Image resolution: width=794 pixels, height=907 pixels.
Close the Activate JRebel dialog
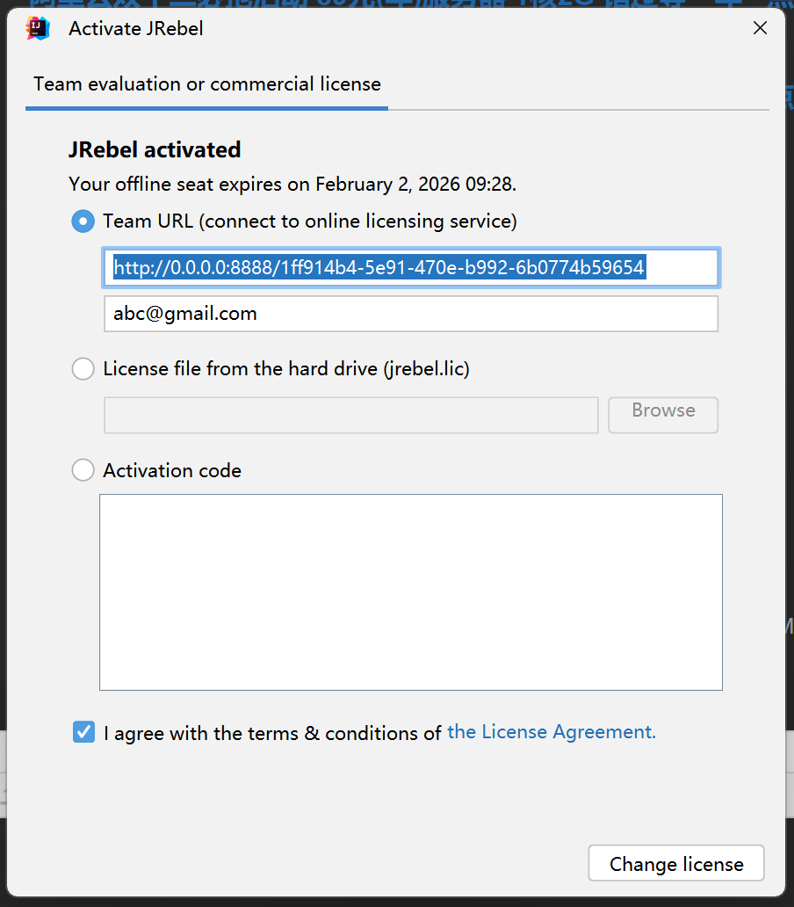click(x=761, y=28)
